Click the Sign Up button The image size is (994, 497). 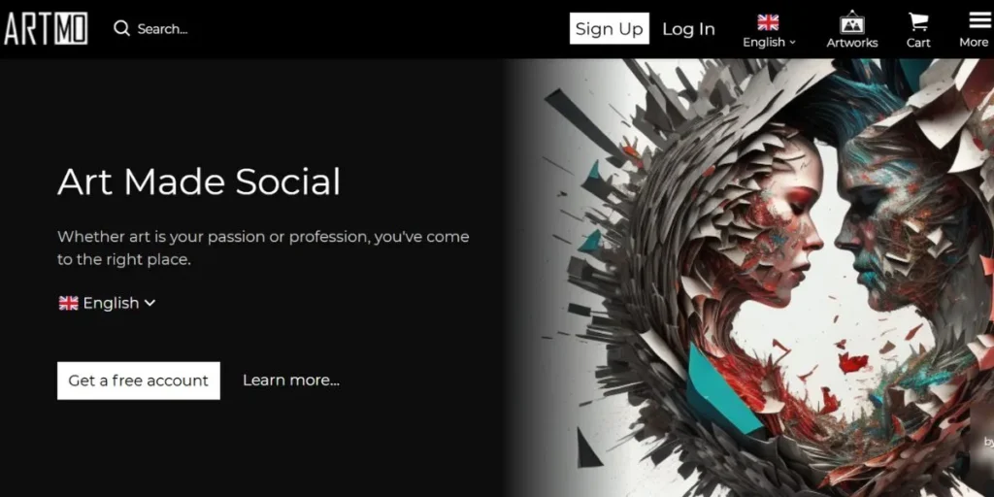[x=610, y=28]
